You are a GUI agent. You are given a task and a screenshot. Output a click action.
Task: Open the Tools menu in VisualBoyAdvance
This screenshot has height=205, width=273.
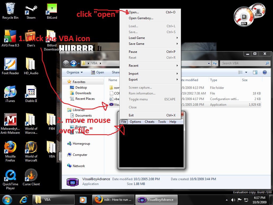(x=162, y=122)
